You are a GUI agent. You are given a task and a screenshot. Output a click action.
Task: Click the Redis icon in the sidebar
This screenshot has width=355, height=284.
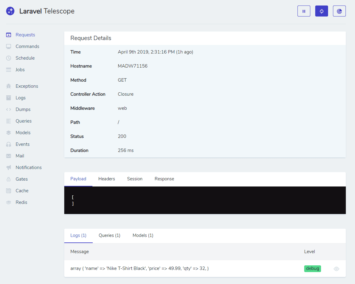coord(8,202)
